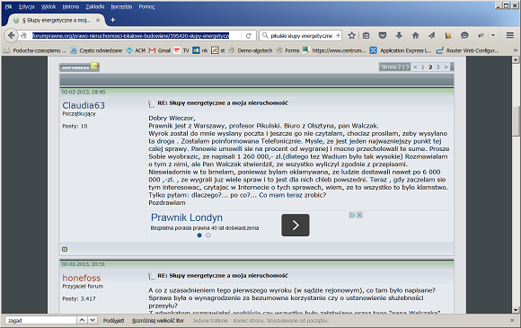Go to forum page 1
521x328 pixels.
tap(423, 67)
